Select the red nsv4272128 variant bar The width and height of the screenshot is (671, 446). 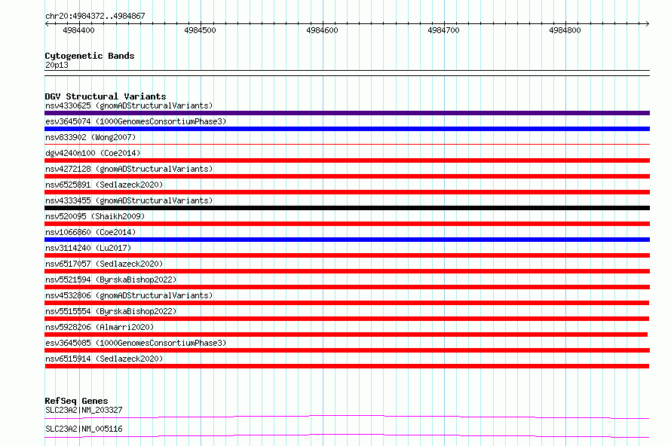(347, 176)
